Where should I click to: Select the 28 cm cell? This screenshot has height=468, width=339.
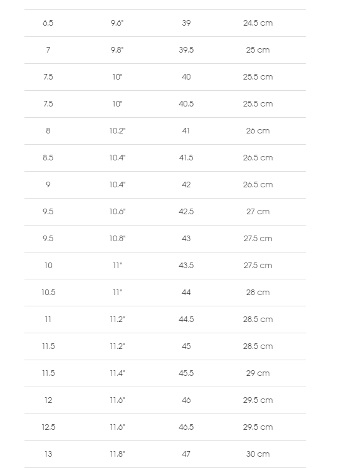tap(258, 293)
